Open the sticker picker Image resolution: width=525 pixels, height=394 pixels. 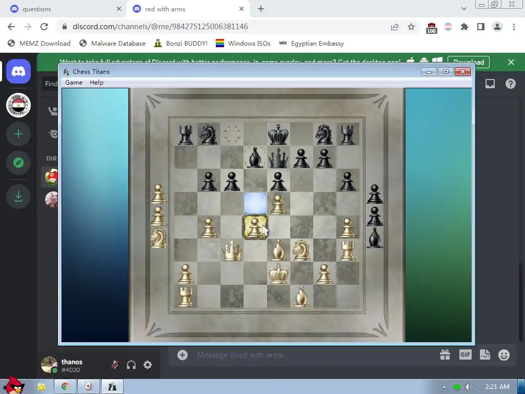pos(485,355)
